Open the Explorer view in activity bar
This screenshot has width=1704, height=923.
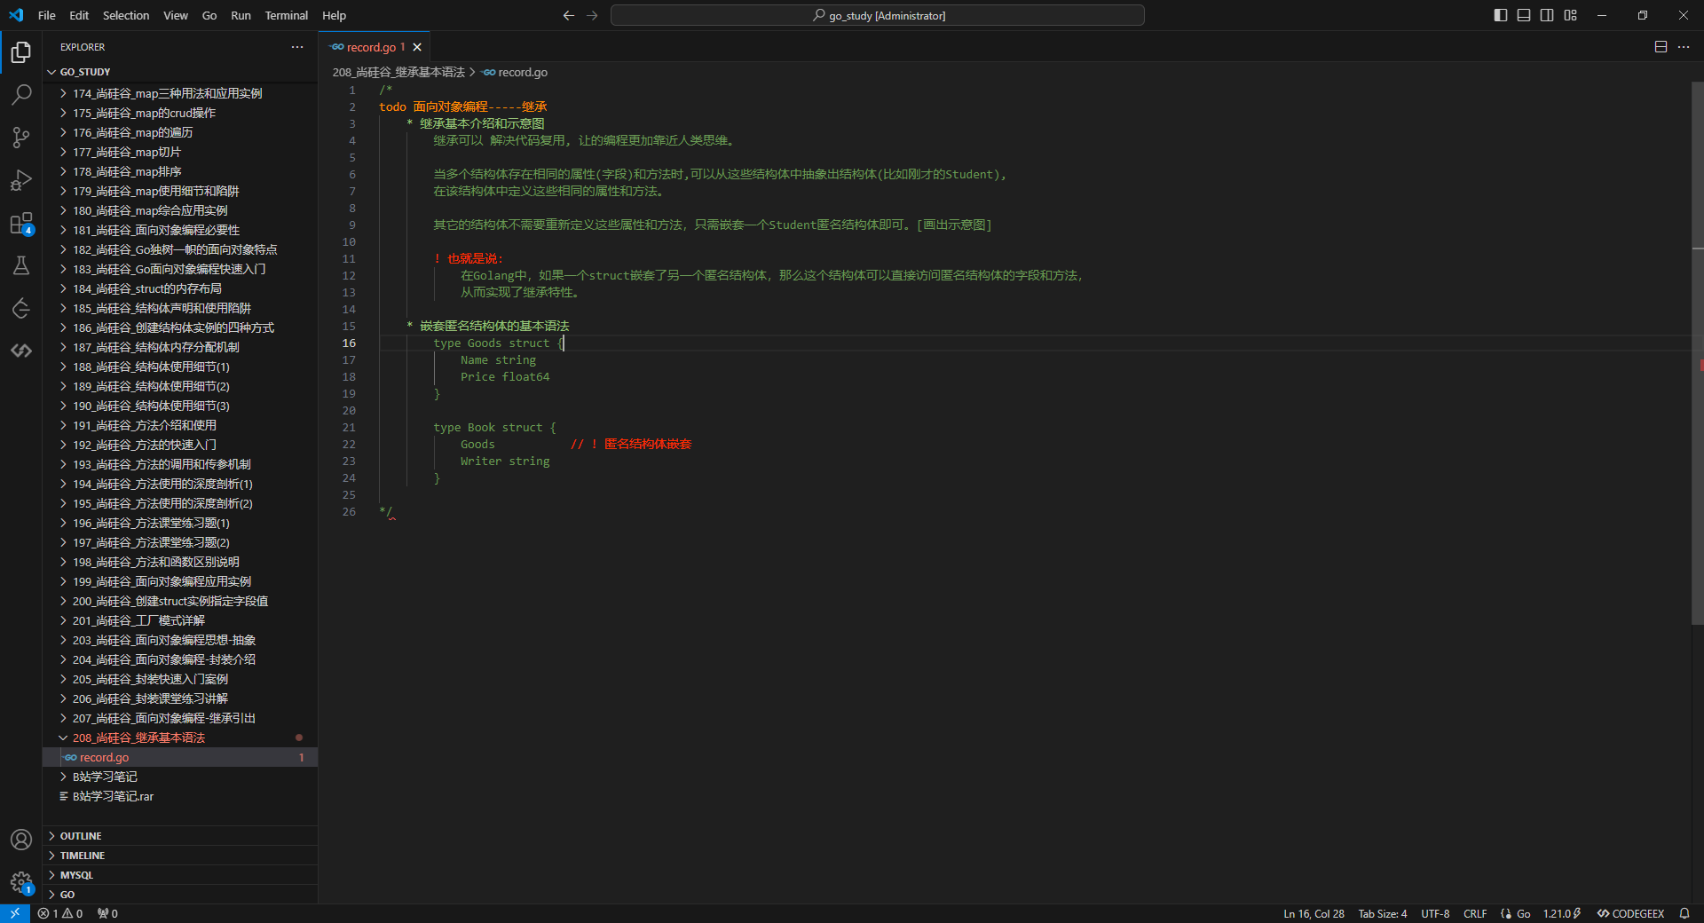point(21,52)
